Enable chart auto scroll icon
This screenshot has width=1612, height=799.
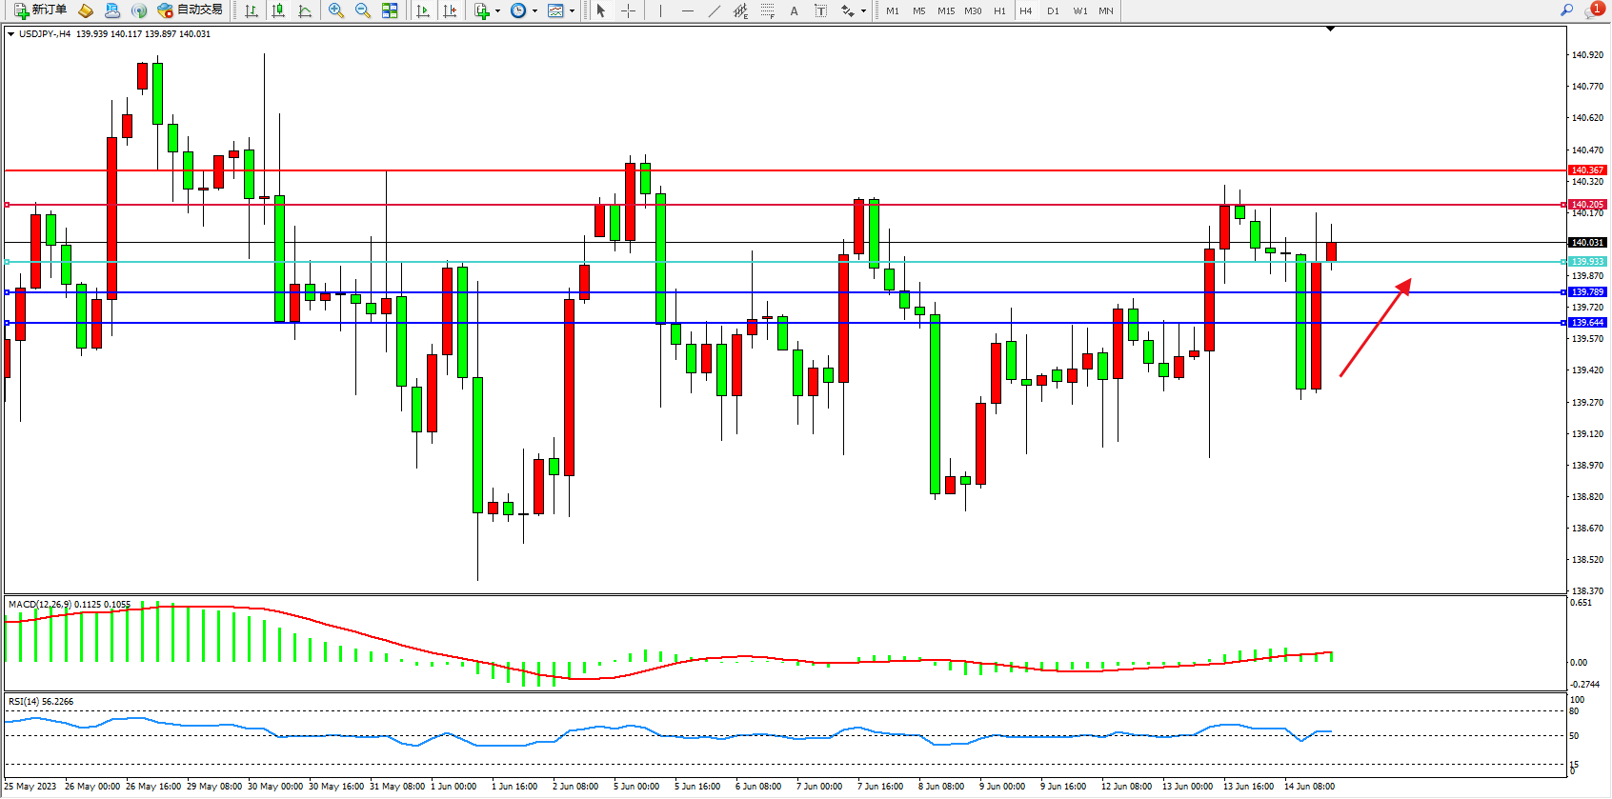423,10
